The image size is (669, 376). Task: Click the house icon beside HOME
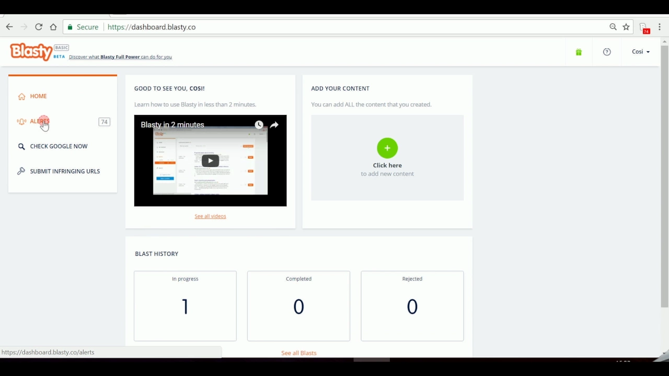coord(21,96)
